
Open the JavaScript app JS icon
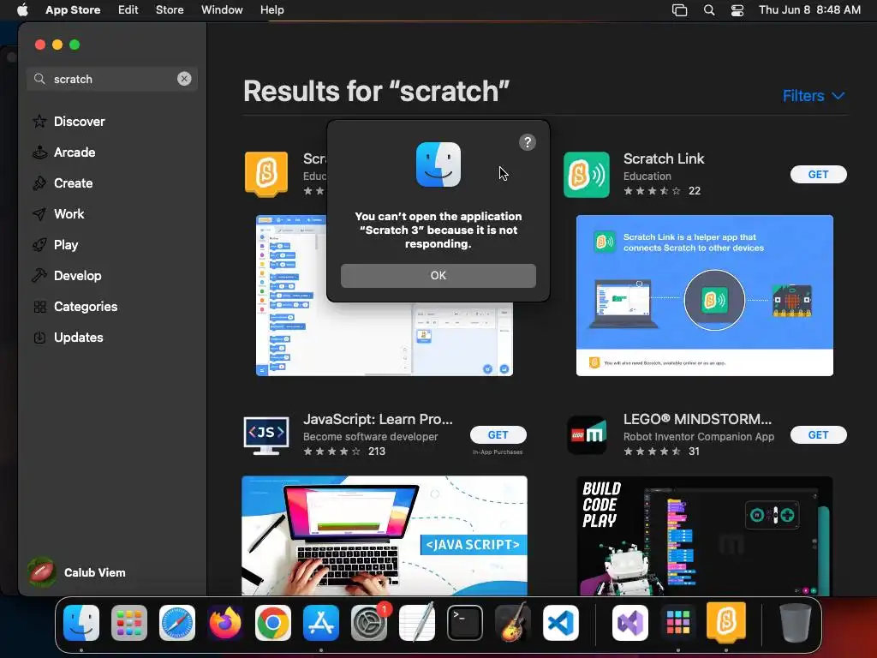click(266, 434)
